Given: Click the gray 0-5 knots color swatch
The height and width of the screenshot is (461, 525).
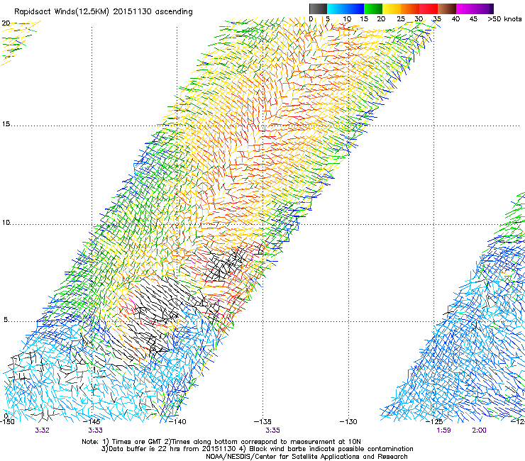Looking at the screenshot, I should tap(318, 9).
